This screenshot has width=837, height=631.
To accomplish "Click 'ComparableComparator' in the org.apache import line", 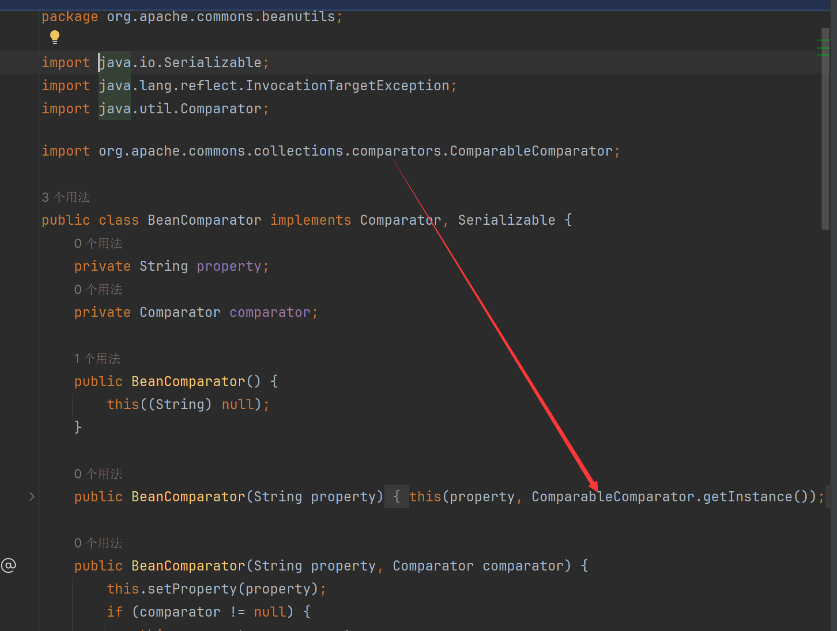I will [531, 151].
